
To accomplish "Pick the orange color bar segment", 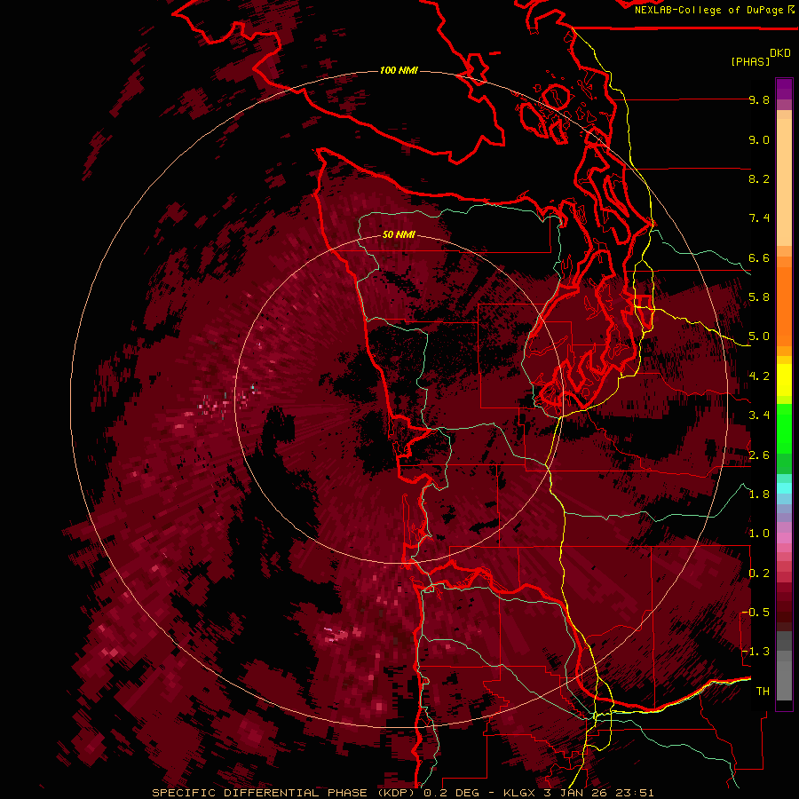I will click(x=784, y=305).
